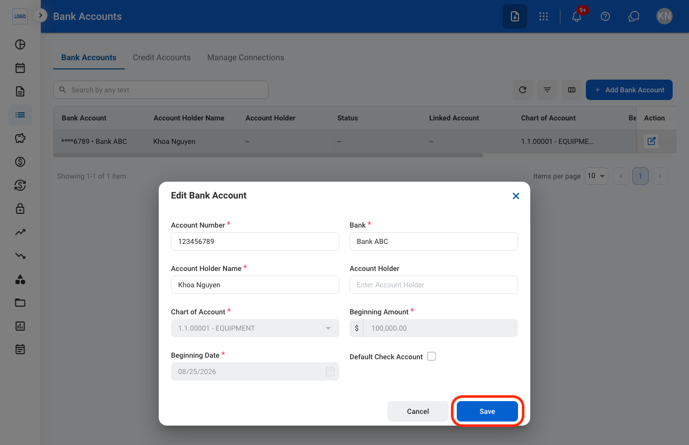Click the edit icon in Action column
Image resolution: width=689 pixels, height=445 pixels.
[x=651, y=141]
